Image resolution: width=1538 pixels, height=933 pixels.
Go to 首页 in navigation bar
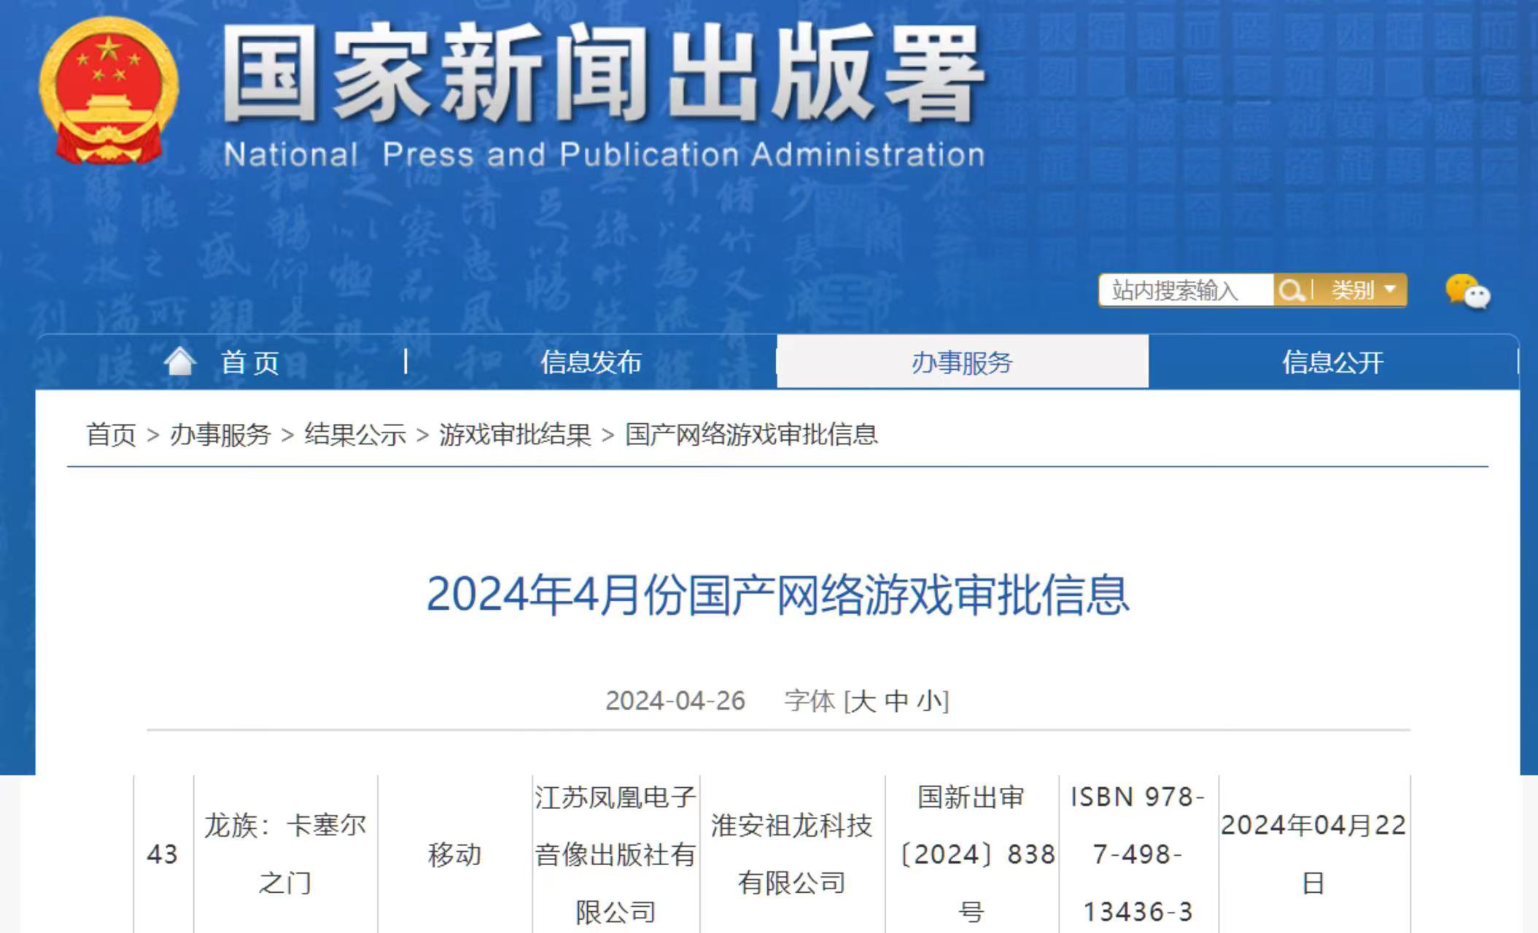click(250, 363)
